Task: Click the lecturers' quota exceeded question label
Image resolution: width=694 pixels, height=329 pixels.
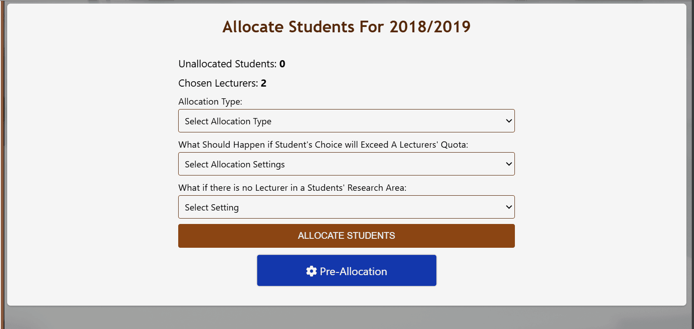Action: [x=323, y=145]
